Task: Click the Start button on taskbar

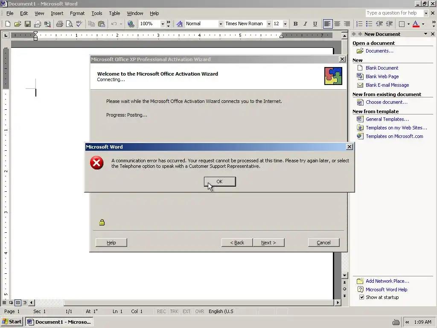Action: [12, 322]
